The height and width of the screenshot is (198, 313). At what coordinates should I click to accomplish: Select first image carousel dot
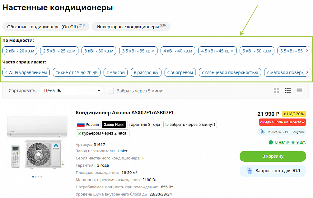click(x=33, y=177)
